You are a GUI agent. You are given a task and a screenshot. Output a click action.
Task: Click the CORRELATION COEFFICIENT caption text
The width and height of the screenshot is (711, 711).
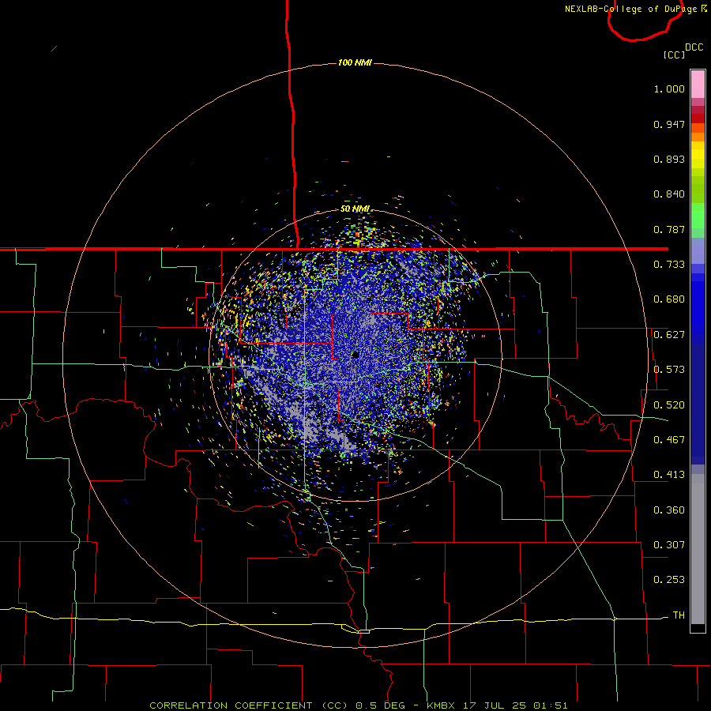click(231, 705)
